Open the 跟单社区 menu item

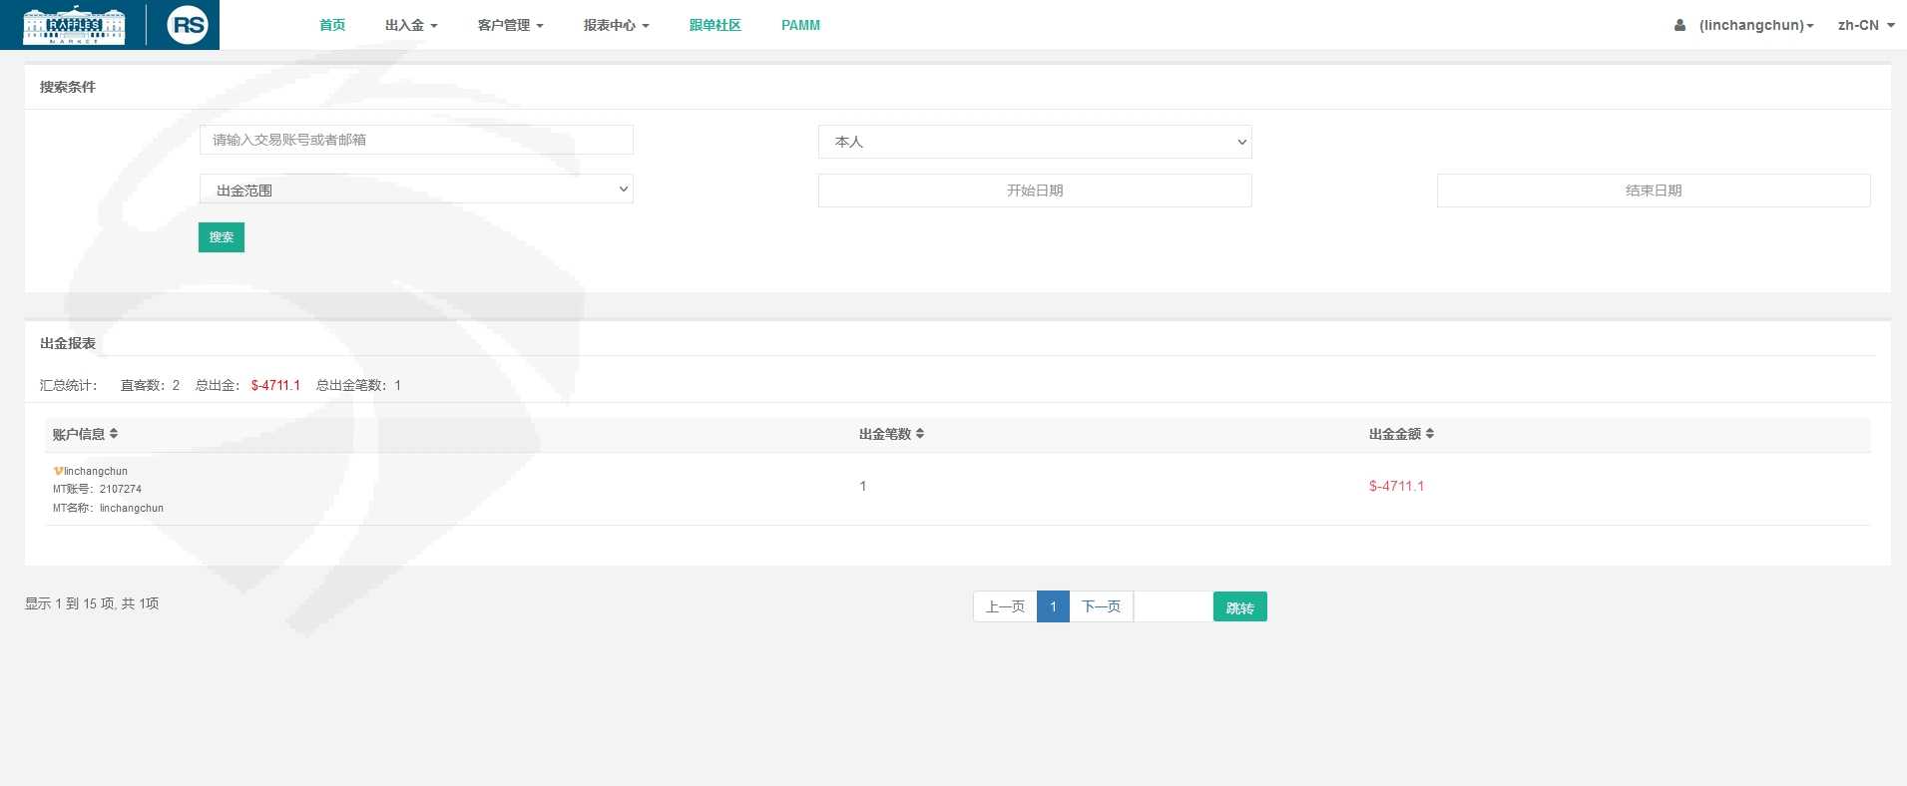[x=715, y=26]
